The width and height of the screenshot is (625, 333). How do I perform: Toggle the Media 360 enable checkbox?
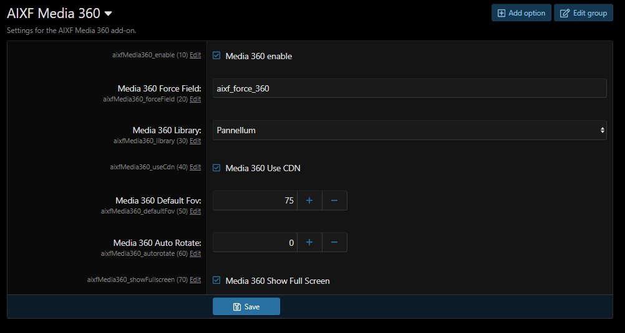click(x=216, y=55)
